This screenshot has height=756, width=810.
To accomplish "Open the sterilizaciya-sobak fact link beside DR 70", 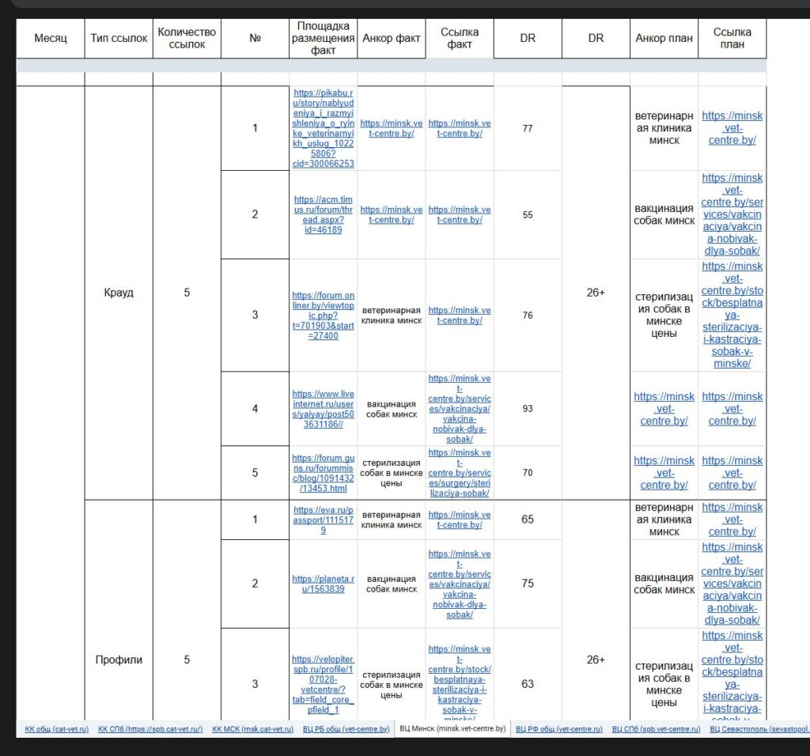I will pos(460,473).
